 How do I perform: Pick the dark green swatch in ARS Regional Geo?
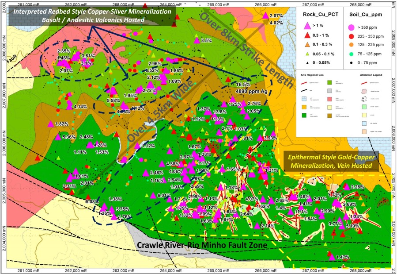tap(304, 115)
